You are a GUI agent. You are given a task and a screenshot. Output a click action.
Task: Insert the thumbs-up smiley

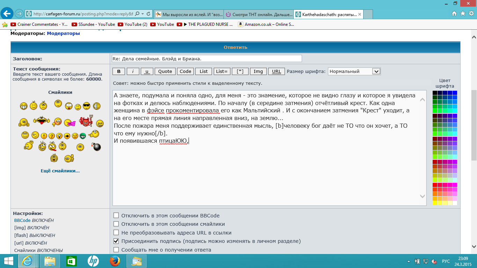[69, 158]
